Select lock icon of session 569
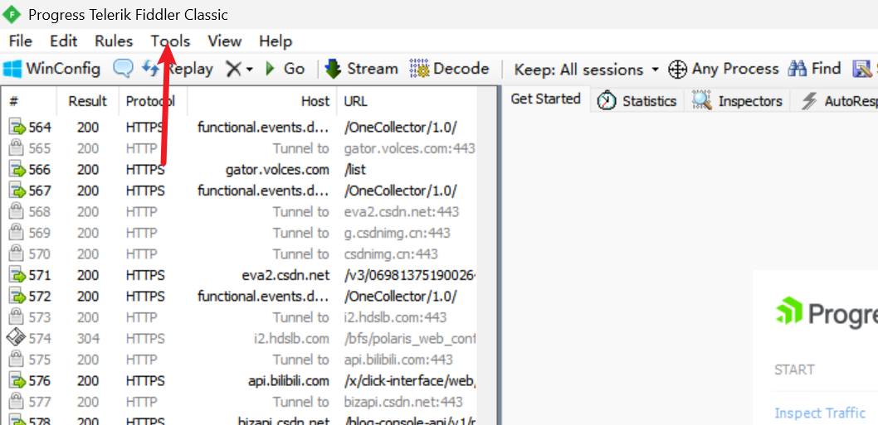The width and height of the screenshot is (878, 425). [x=17, y=233]
